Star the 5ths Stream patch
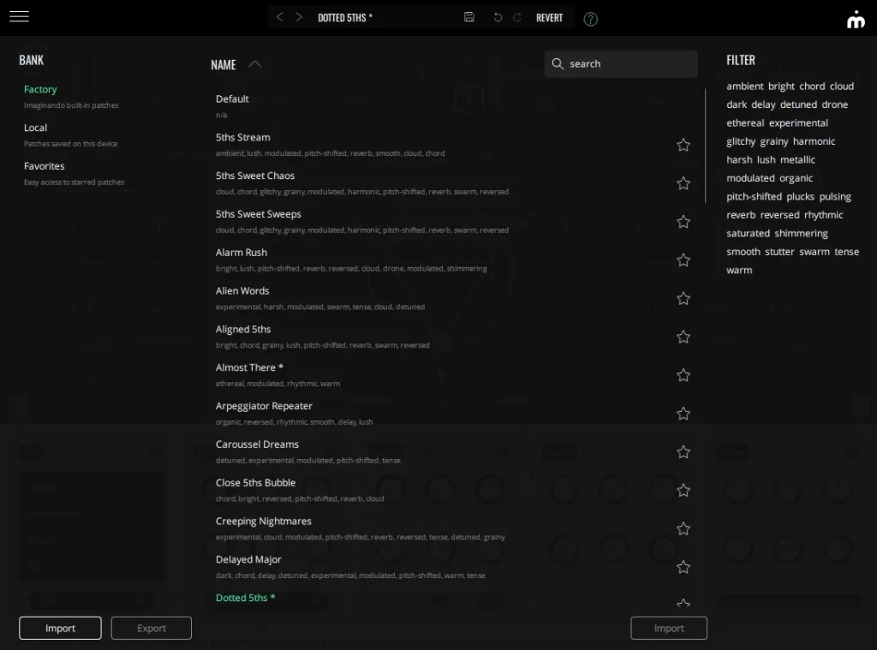 pyautogui.click(x=683, y=145)
